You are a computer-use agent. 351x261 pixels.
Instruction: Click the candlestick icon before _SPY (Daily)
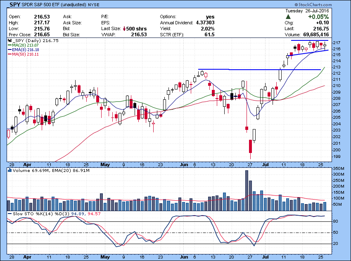9,41
